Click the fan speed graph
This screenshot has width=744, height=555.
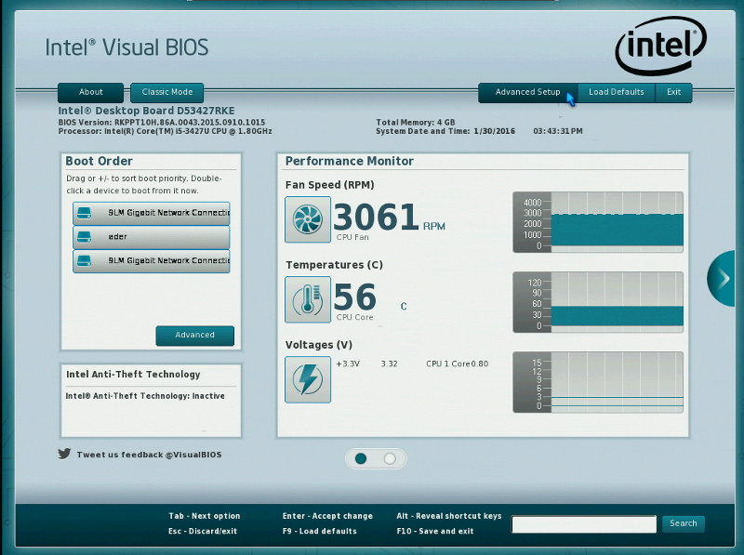pos(598,222)
